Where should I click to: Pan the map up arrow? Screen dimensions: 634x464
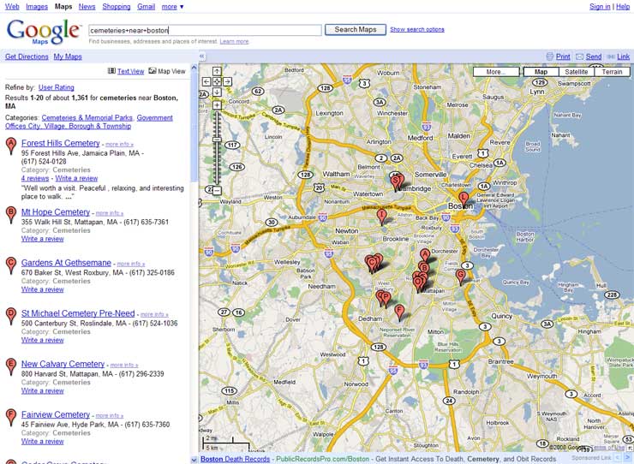pyautogui.click(x=217, y=72)
